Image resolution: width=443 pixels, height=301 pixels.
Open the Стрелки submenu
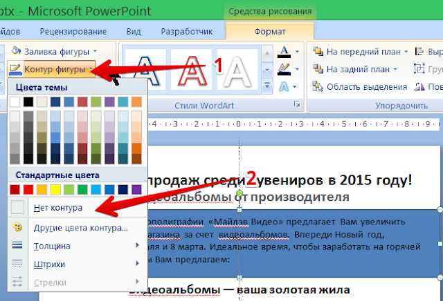tap(78, 282)
